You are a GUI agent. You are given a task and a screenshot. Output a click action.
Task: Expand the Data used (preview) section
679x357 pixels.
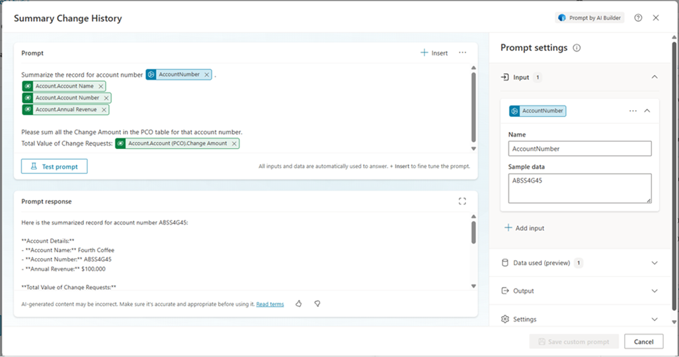click(x=655, y=263)
